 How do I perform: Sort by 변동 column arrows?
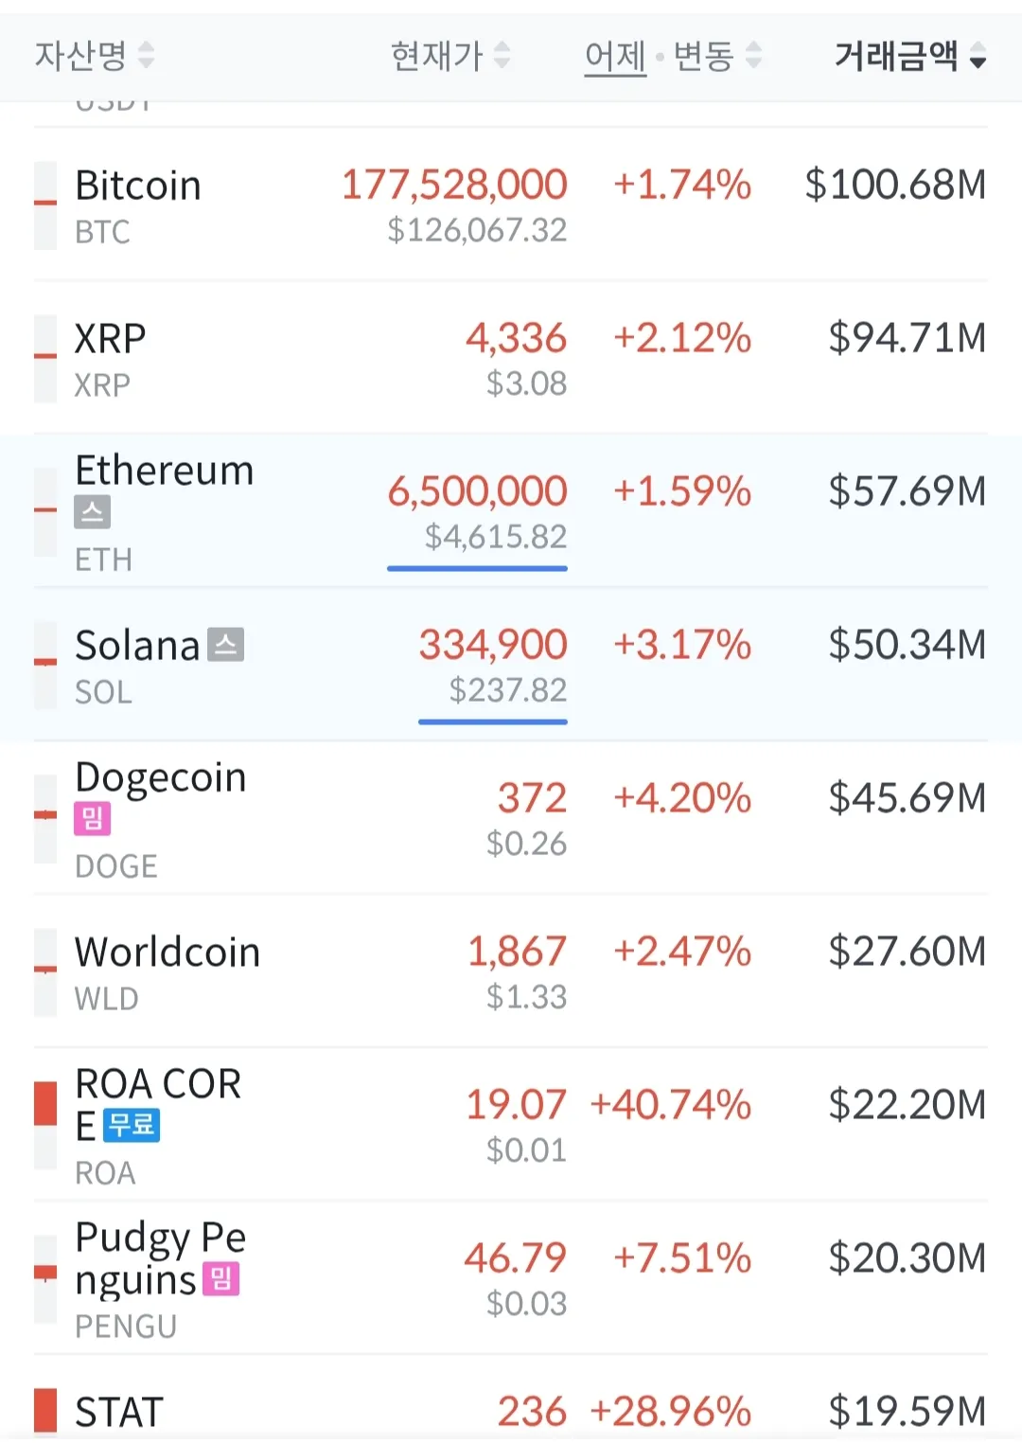[753, 56]
